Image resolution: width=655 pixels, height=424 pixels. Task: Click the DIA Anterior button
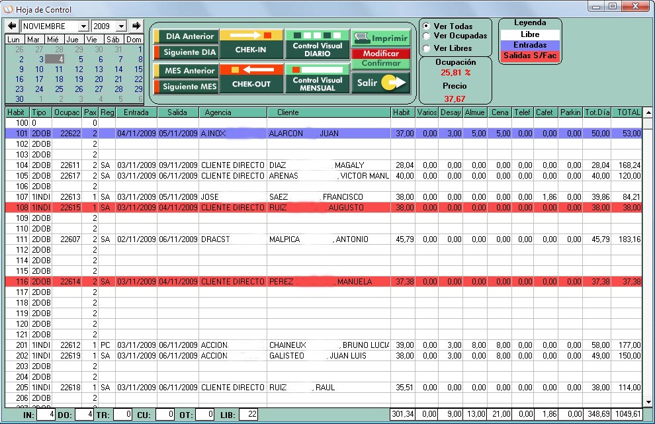186,36
